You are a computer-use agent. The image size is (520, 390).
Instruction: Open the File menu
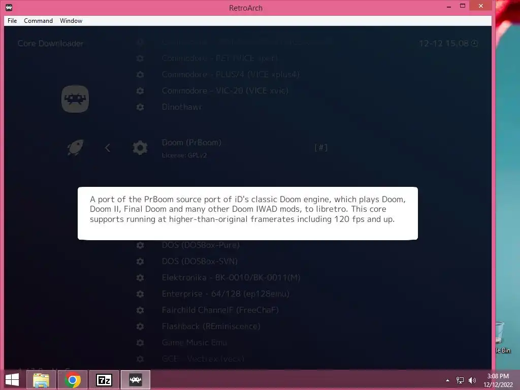(12, 20)
